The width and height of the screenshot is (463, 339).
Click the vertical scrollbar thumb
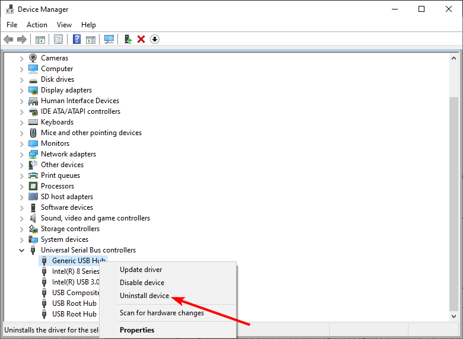[454, 204]
